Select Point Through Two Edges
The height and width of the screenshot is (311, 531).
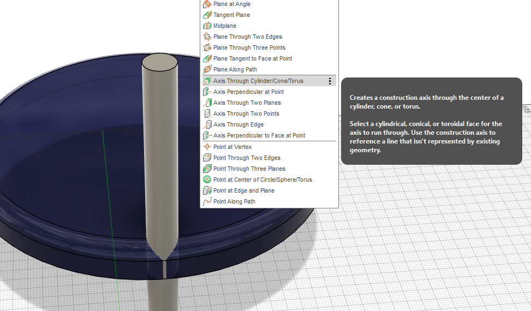[x=247, y=158]
